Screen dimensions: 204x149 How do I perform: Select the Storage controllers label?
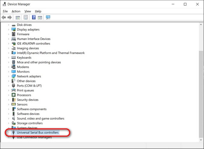pos(30,123)
